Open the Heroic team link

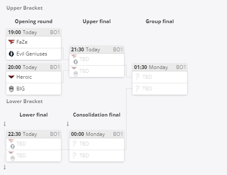24,77
